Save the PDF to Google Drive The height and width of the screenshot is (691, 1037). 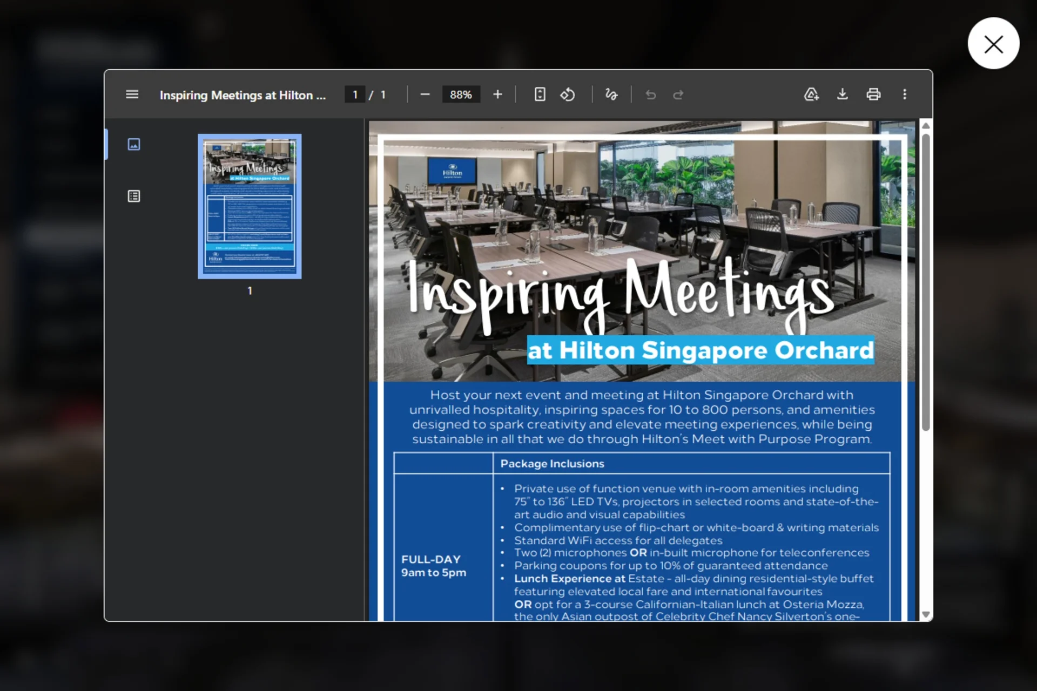(811, 94)
